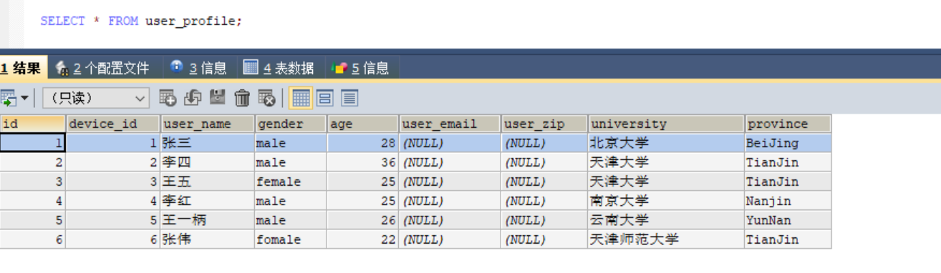Click the delete row trash icon
This screenshot has height=273, width=941.
pos(243,98)
